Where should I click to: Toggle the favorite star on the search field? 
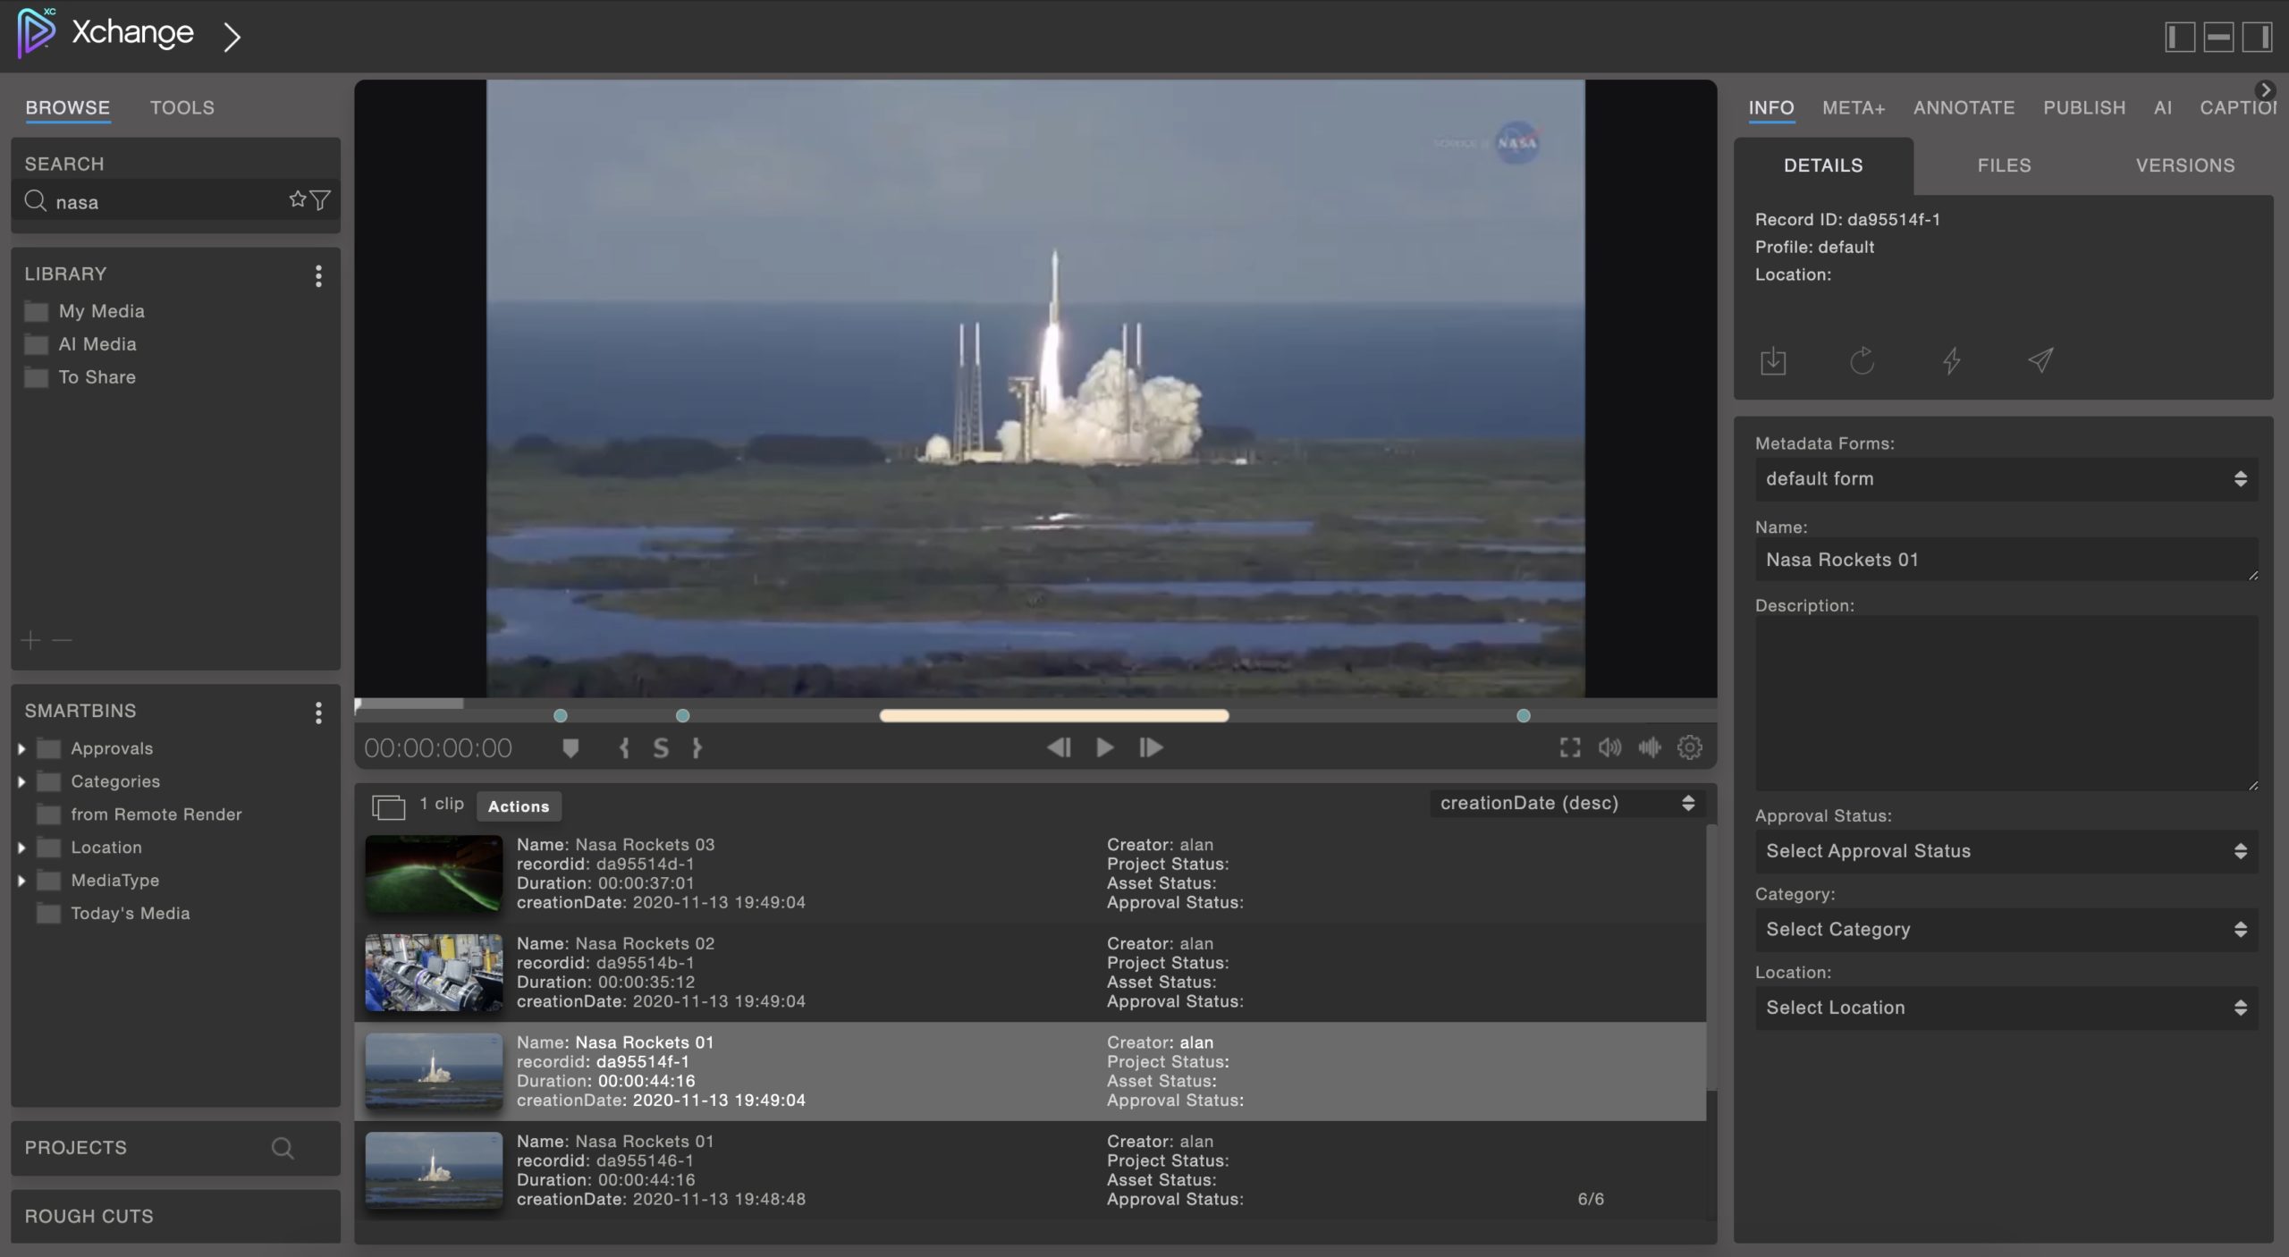tap(297, 200)
